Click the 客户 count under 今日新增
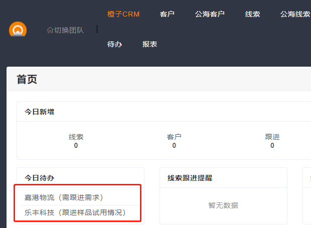The width and height of the screenshot is (311, 228). pos(174,145)
